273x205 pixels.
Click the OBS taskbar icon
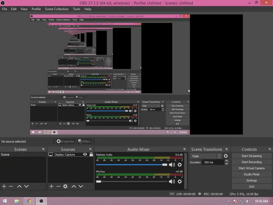coord(41,201)
